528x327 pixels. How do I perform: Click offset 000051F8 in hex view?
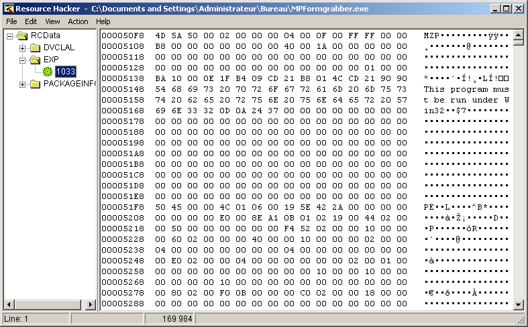click(x=123, y=207)
